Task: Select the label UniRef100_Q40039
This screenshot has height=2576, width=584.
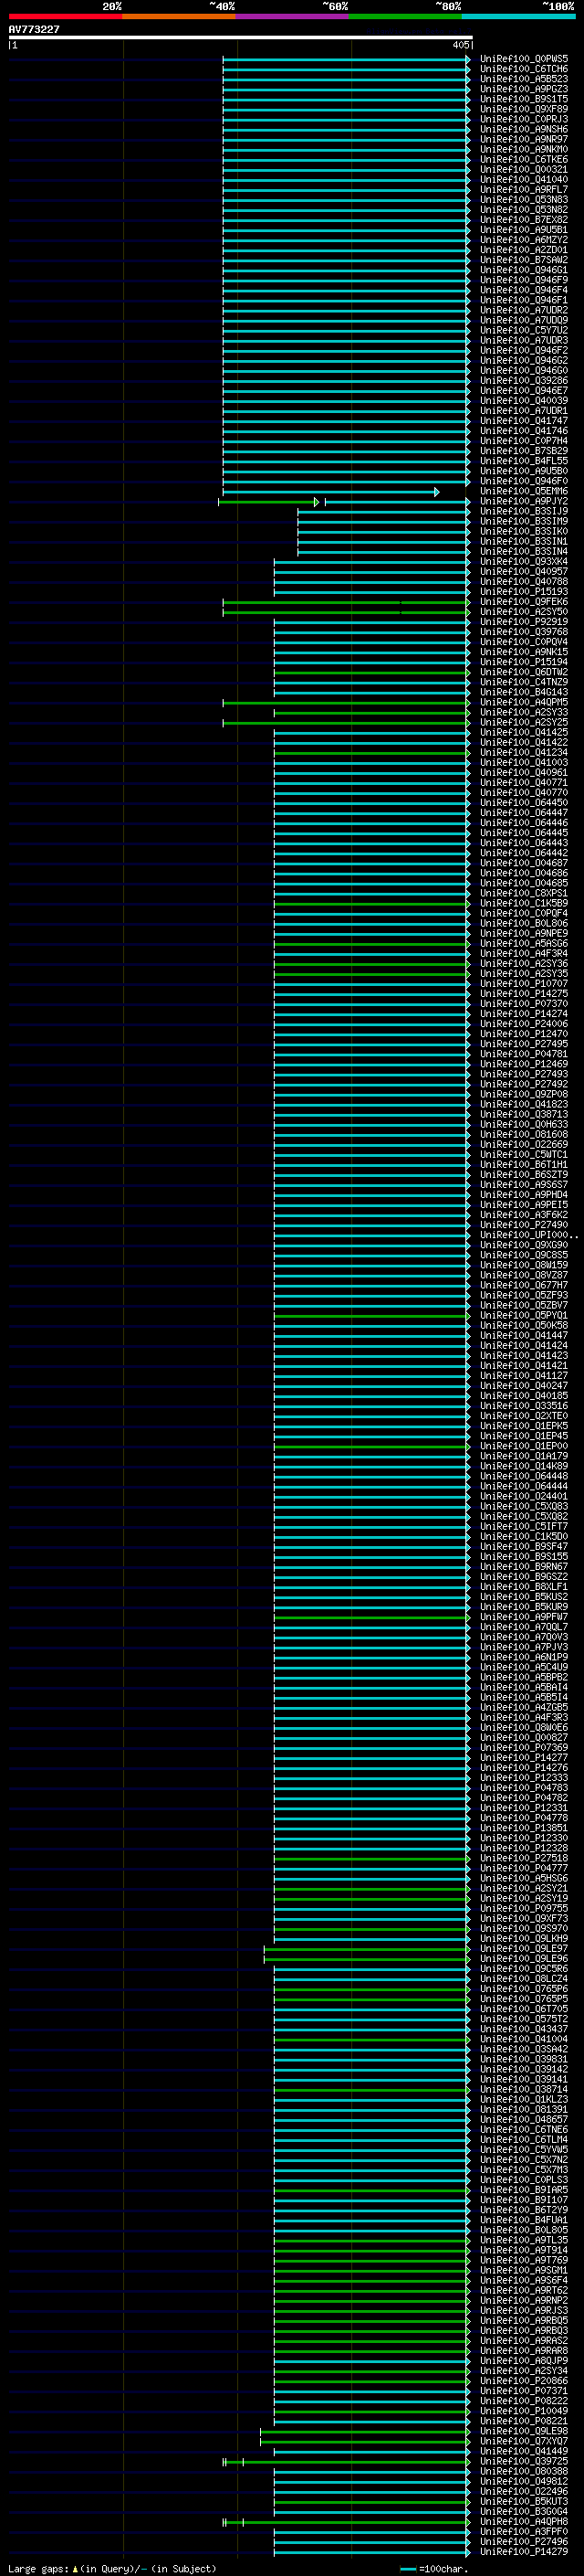Action: tap(524, 400)
